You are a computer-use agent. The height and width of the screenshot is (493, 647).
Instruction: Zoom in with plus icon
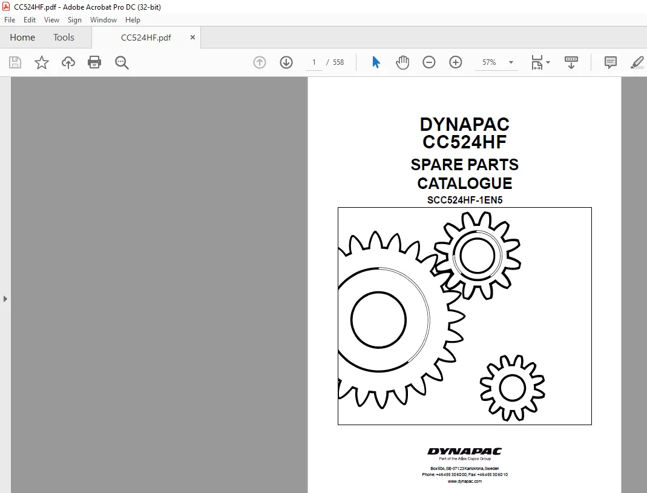[x=456, y=62]
